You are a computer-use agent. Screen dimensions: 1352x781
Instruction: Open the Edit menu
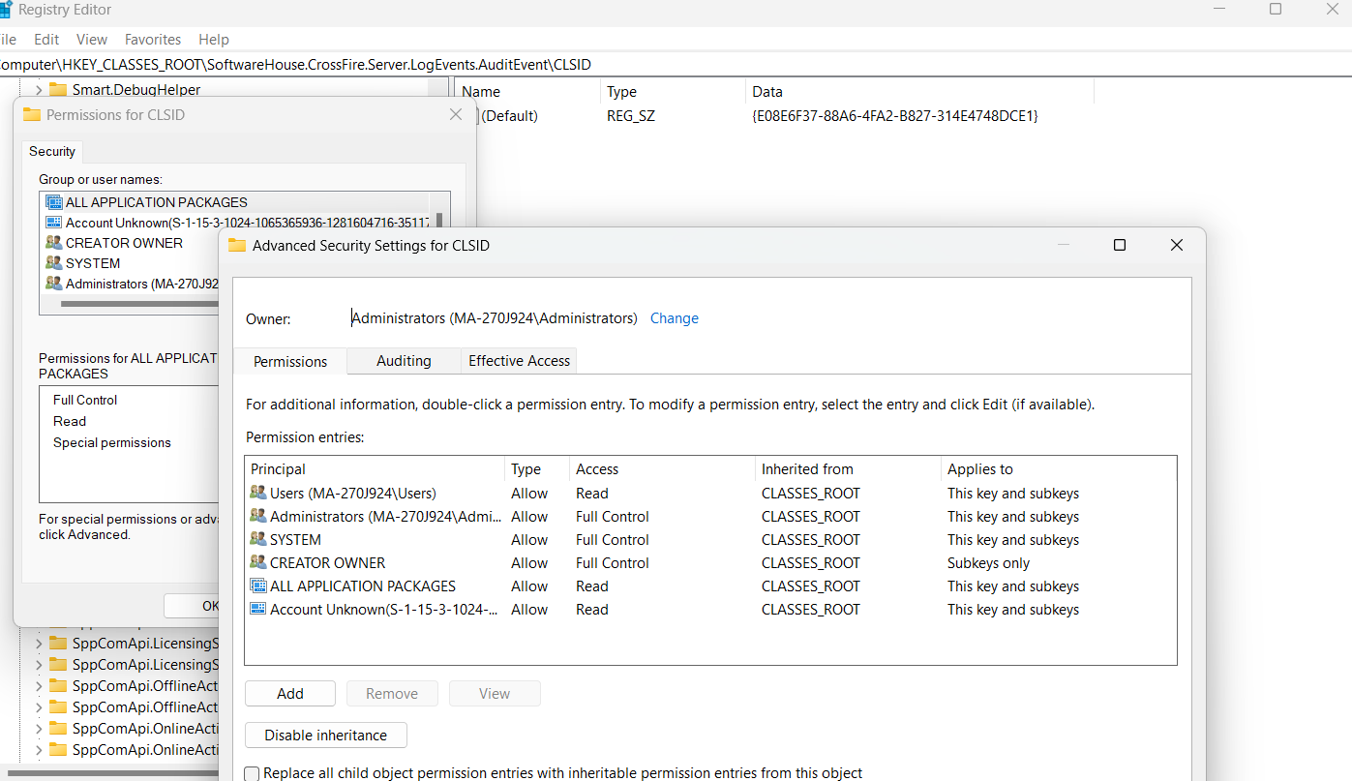coord(46,40)
